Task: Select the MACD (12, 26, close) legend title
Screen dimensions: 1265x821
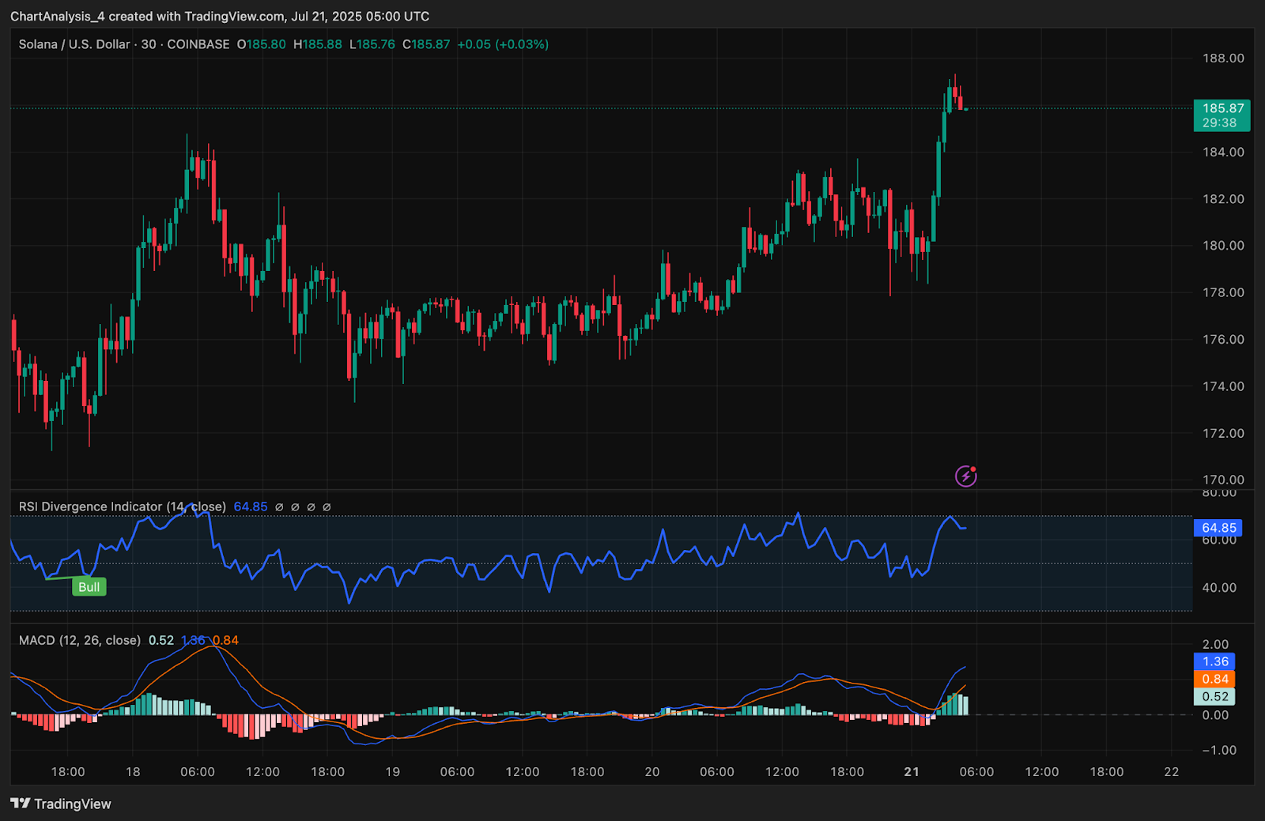Action: pos(79,640)
